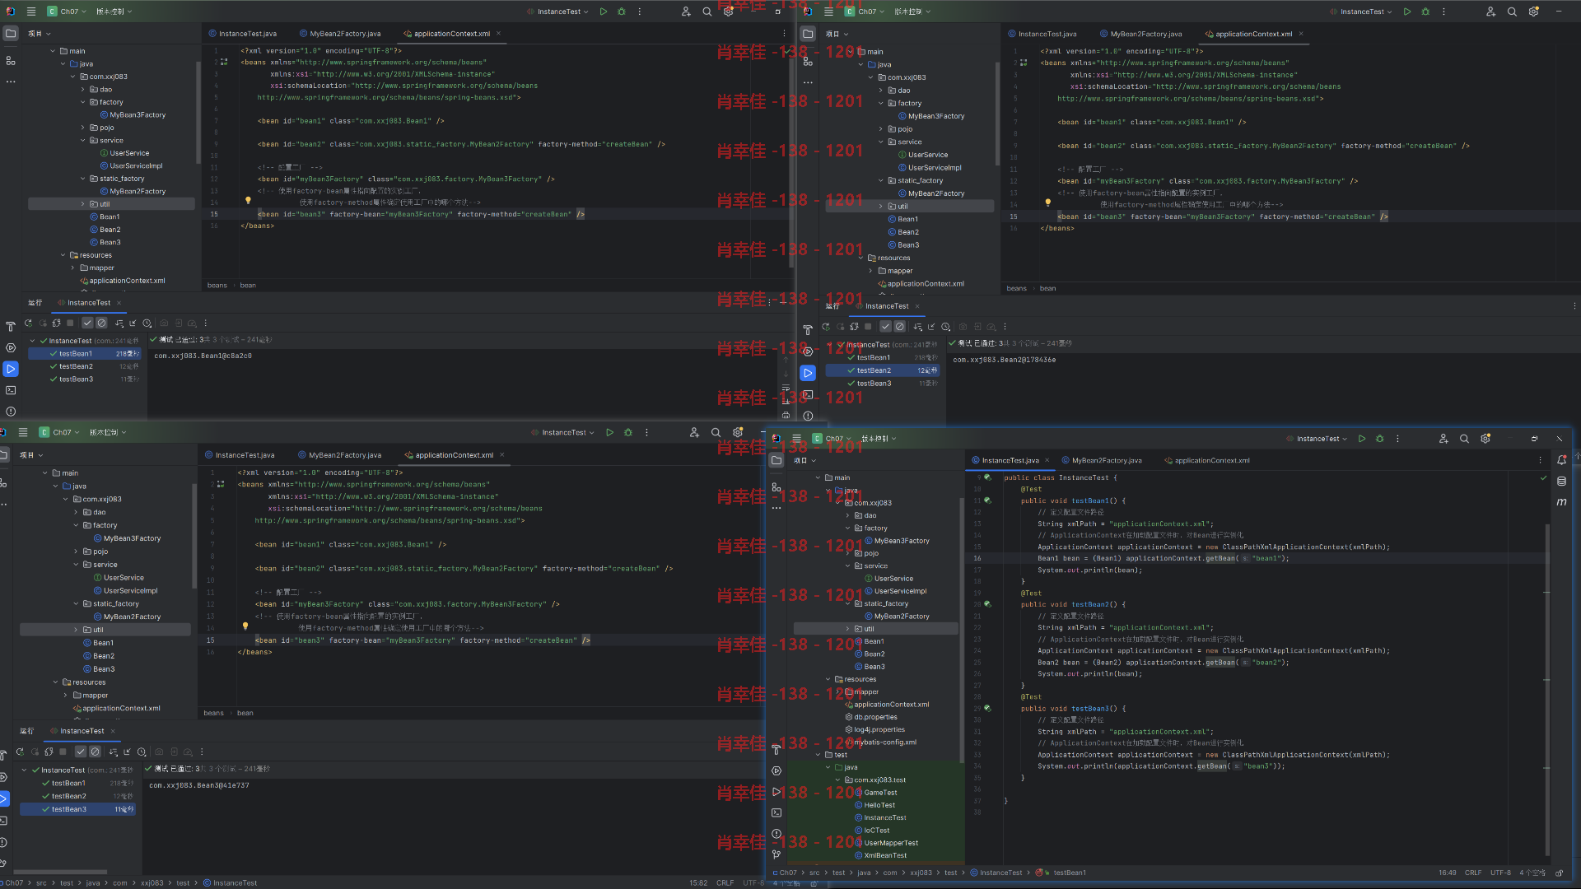Viewport: 1581px width, 889px height.
Task: Collapse the test folder in bottom-right tree
Action: click(818, 755)
